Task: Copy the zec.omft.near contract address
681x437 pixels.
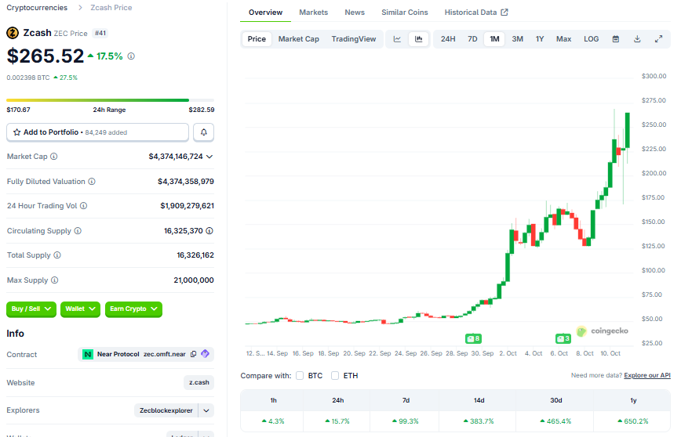Action: pos(194,354)
